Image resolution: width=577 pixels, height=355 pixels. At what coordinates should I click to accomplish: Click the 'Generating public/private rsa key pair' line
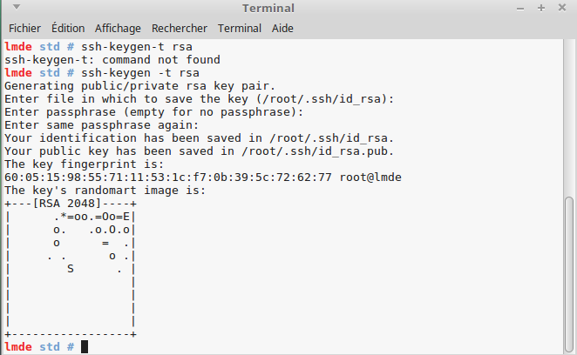(139, 86)
